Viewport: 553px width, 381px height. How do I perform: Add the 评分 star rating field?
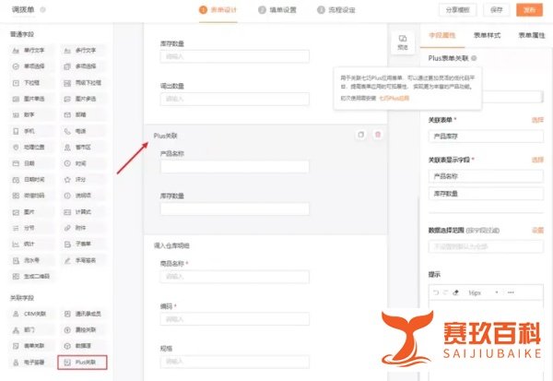[x=83, y=180]
